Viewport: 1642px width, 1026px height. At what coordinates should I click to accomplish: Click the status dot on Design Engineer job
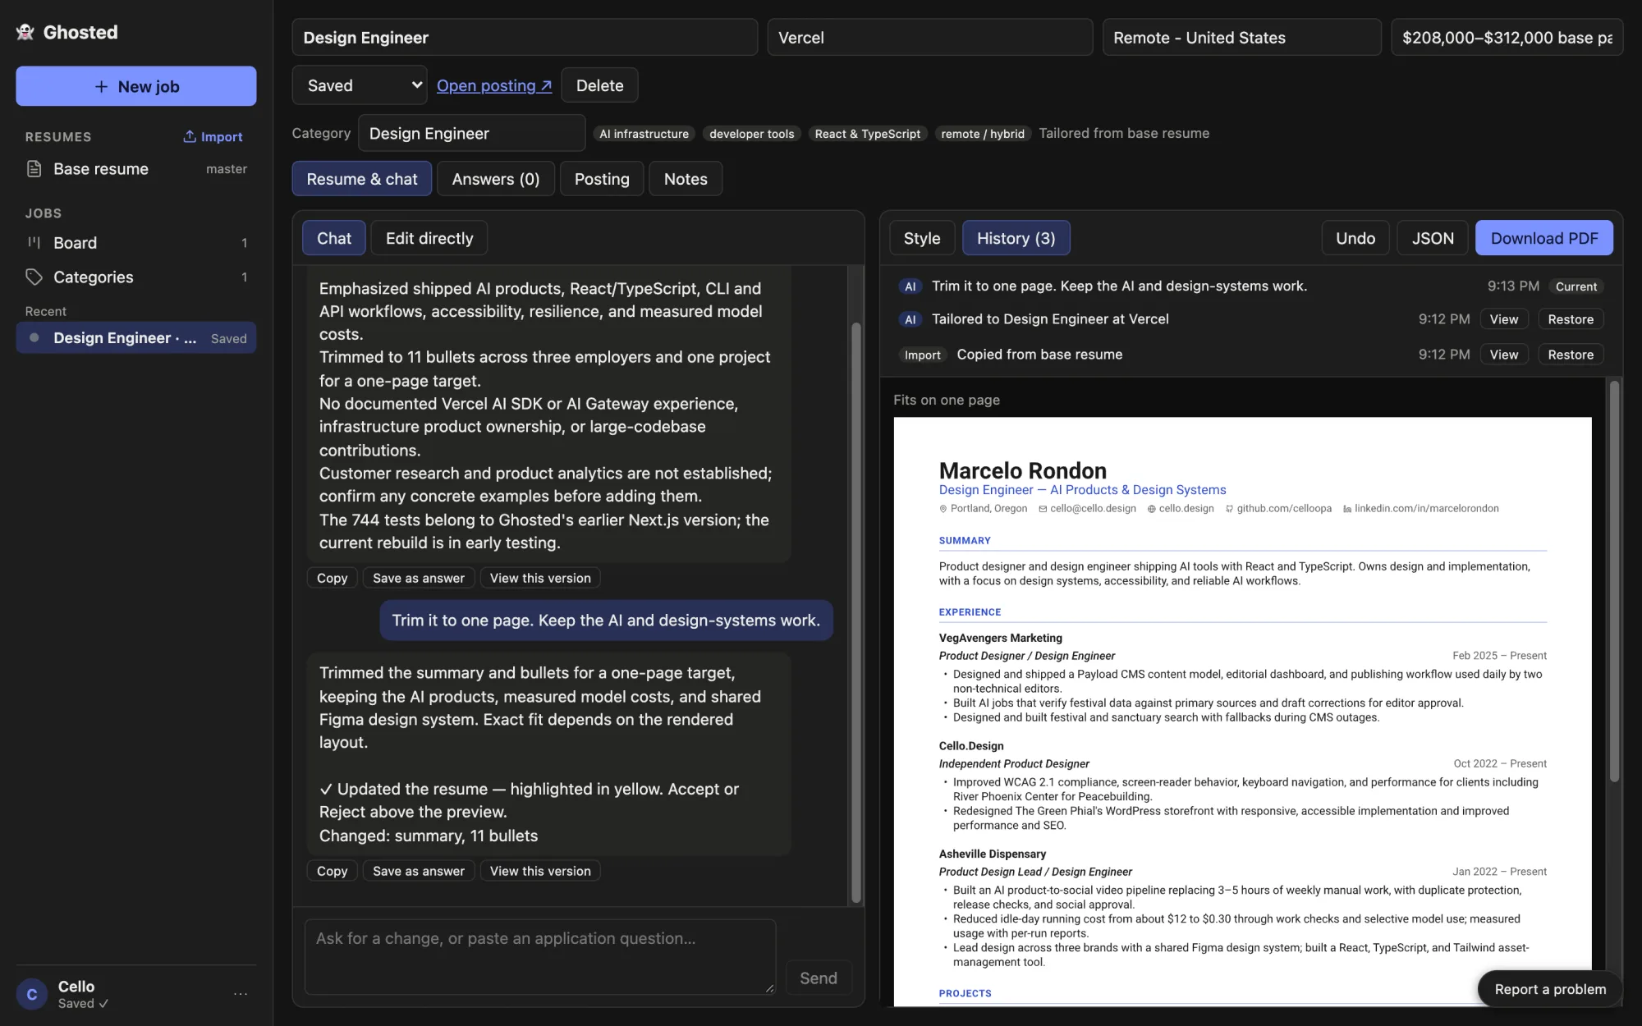(34, 337)
